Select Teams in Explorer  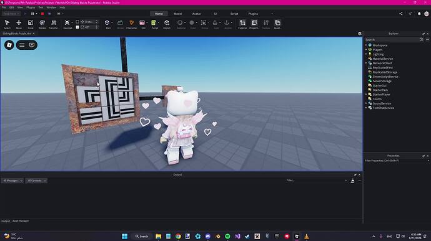pyautogui.click(x=377, y=99)
